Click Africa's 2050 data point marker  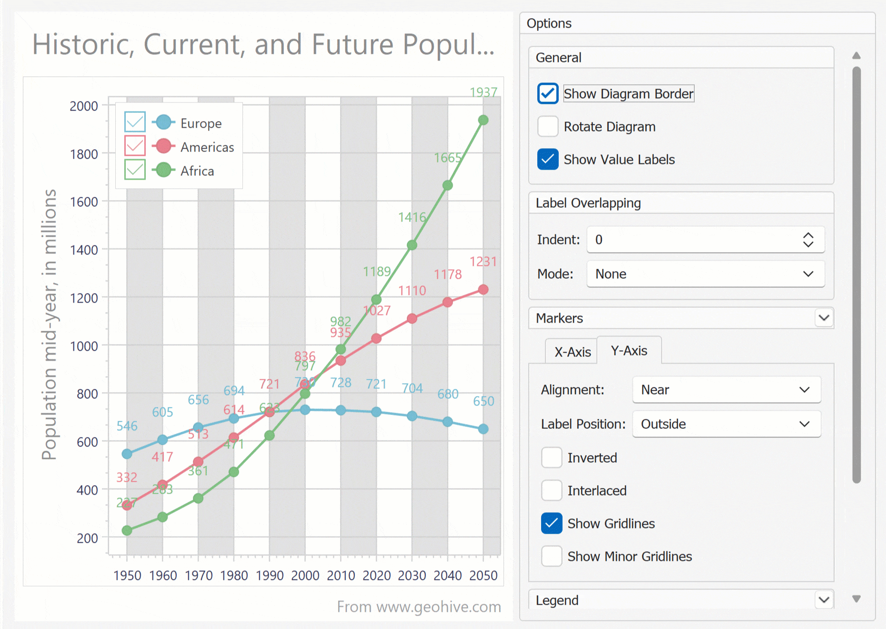pyautogui.click(x=483, y=120)
